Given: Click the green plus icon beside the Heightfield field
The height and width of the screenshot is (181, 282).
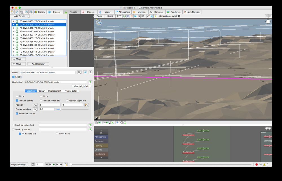Looking at the screenshot, I should click(x=90, y=82).
